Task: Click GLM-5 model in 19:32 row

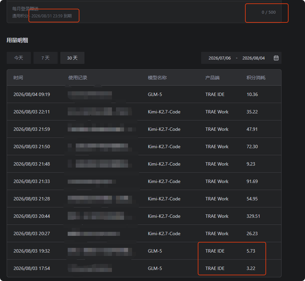Action: [x=155, y=251]
